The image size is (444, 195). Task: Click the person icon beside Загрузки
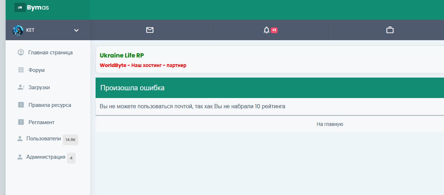coord(21,87)
